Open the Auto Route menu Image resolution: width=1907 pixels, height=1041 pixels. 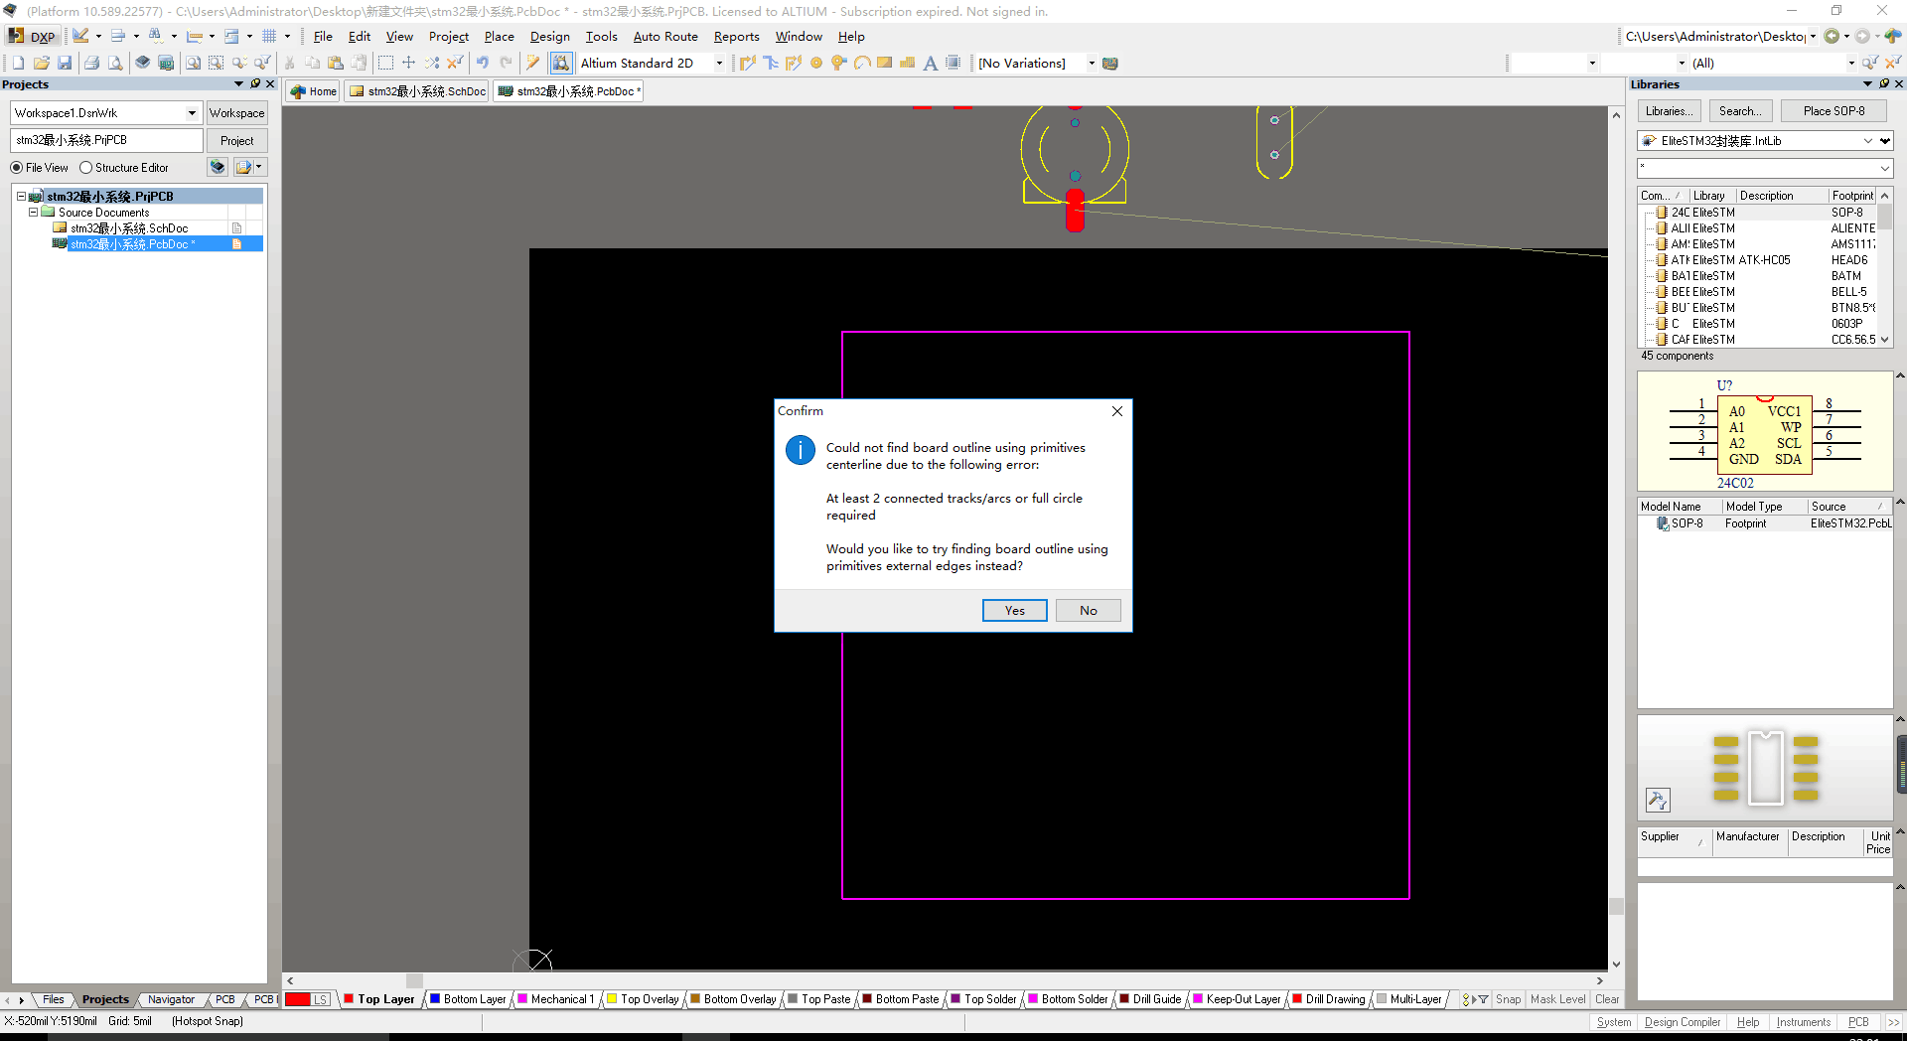pyautogui.click(x=665, y=36)
